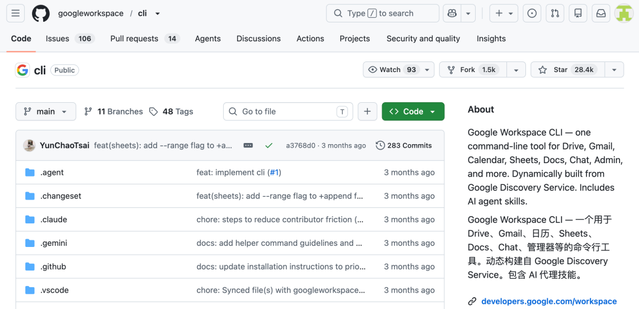Click the .claude folder icon
This screenshot has height=309, width=639.
point(30,220)
